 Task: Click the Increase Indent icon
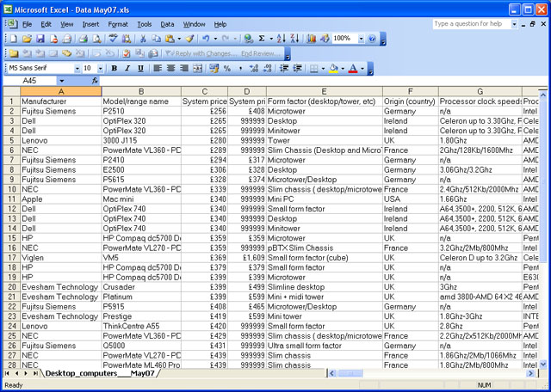coord(297,69)
